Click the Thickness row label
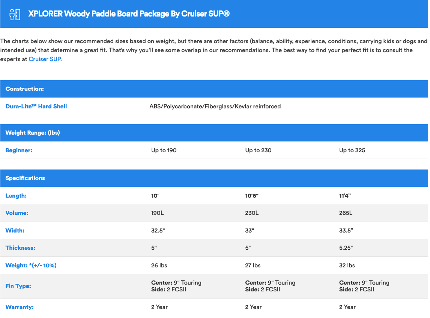 pos(20,248)
